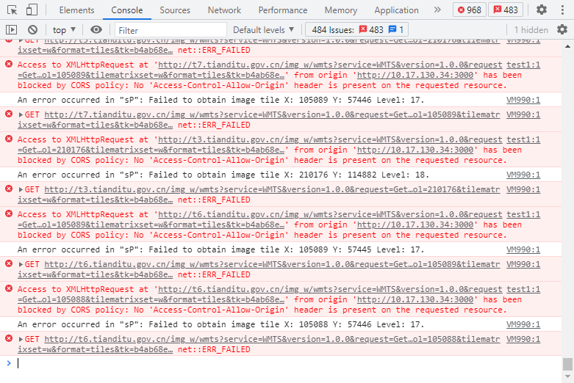The image size is (574, 383).
Task: Open the Customize and control DevTools menu
Action: [x=562, y=10]
